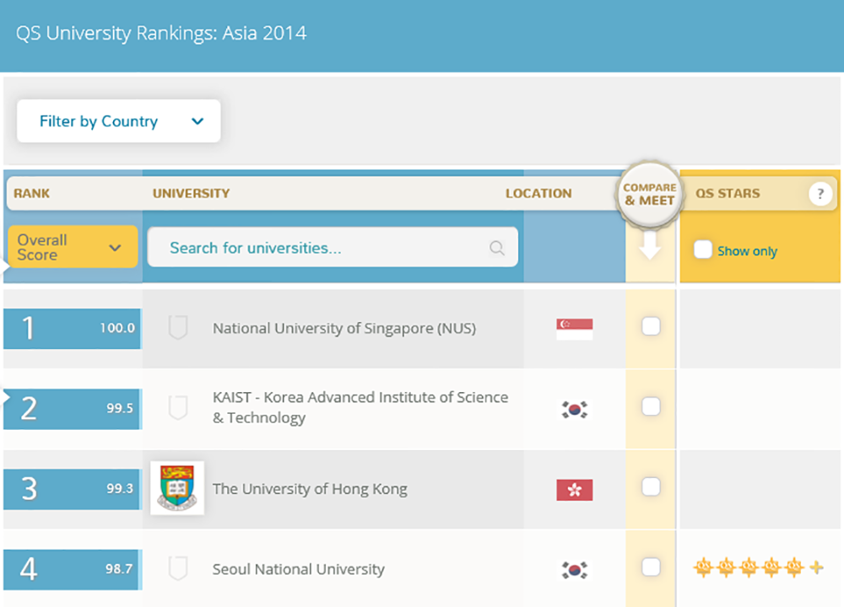Click South Korea flag in Seoul National row
844x607 pixels.
coord(574,570)
